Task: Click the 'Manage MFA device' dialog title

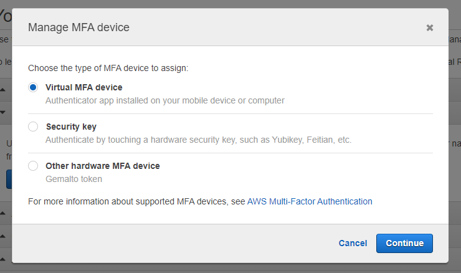Action: point(79,27)
